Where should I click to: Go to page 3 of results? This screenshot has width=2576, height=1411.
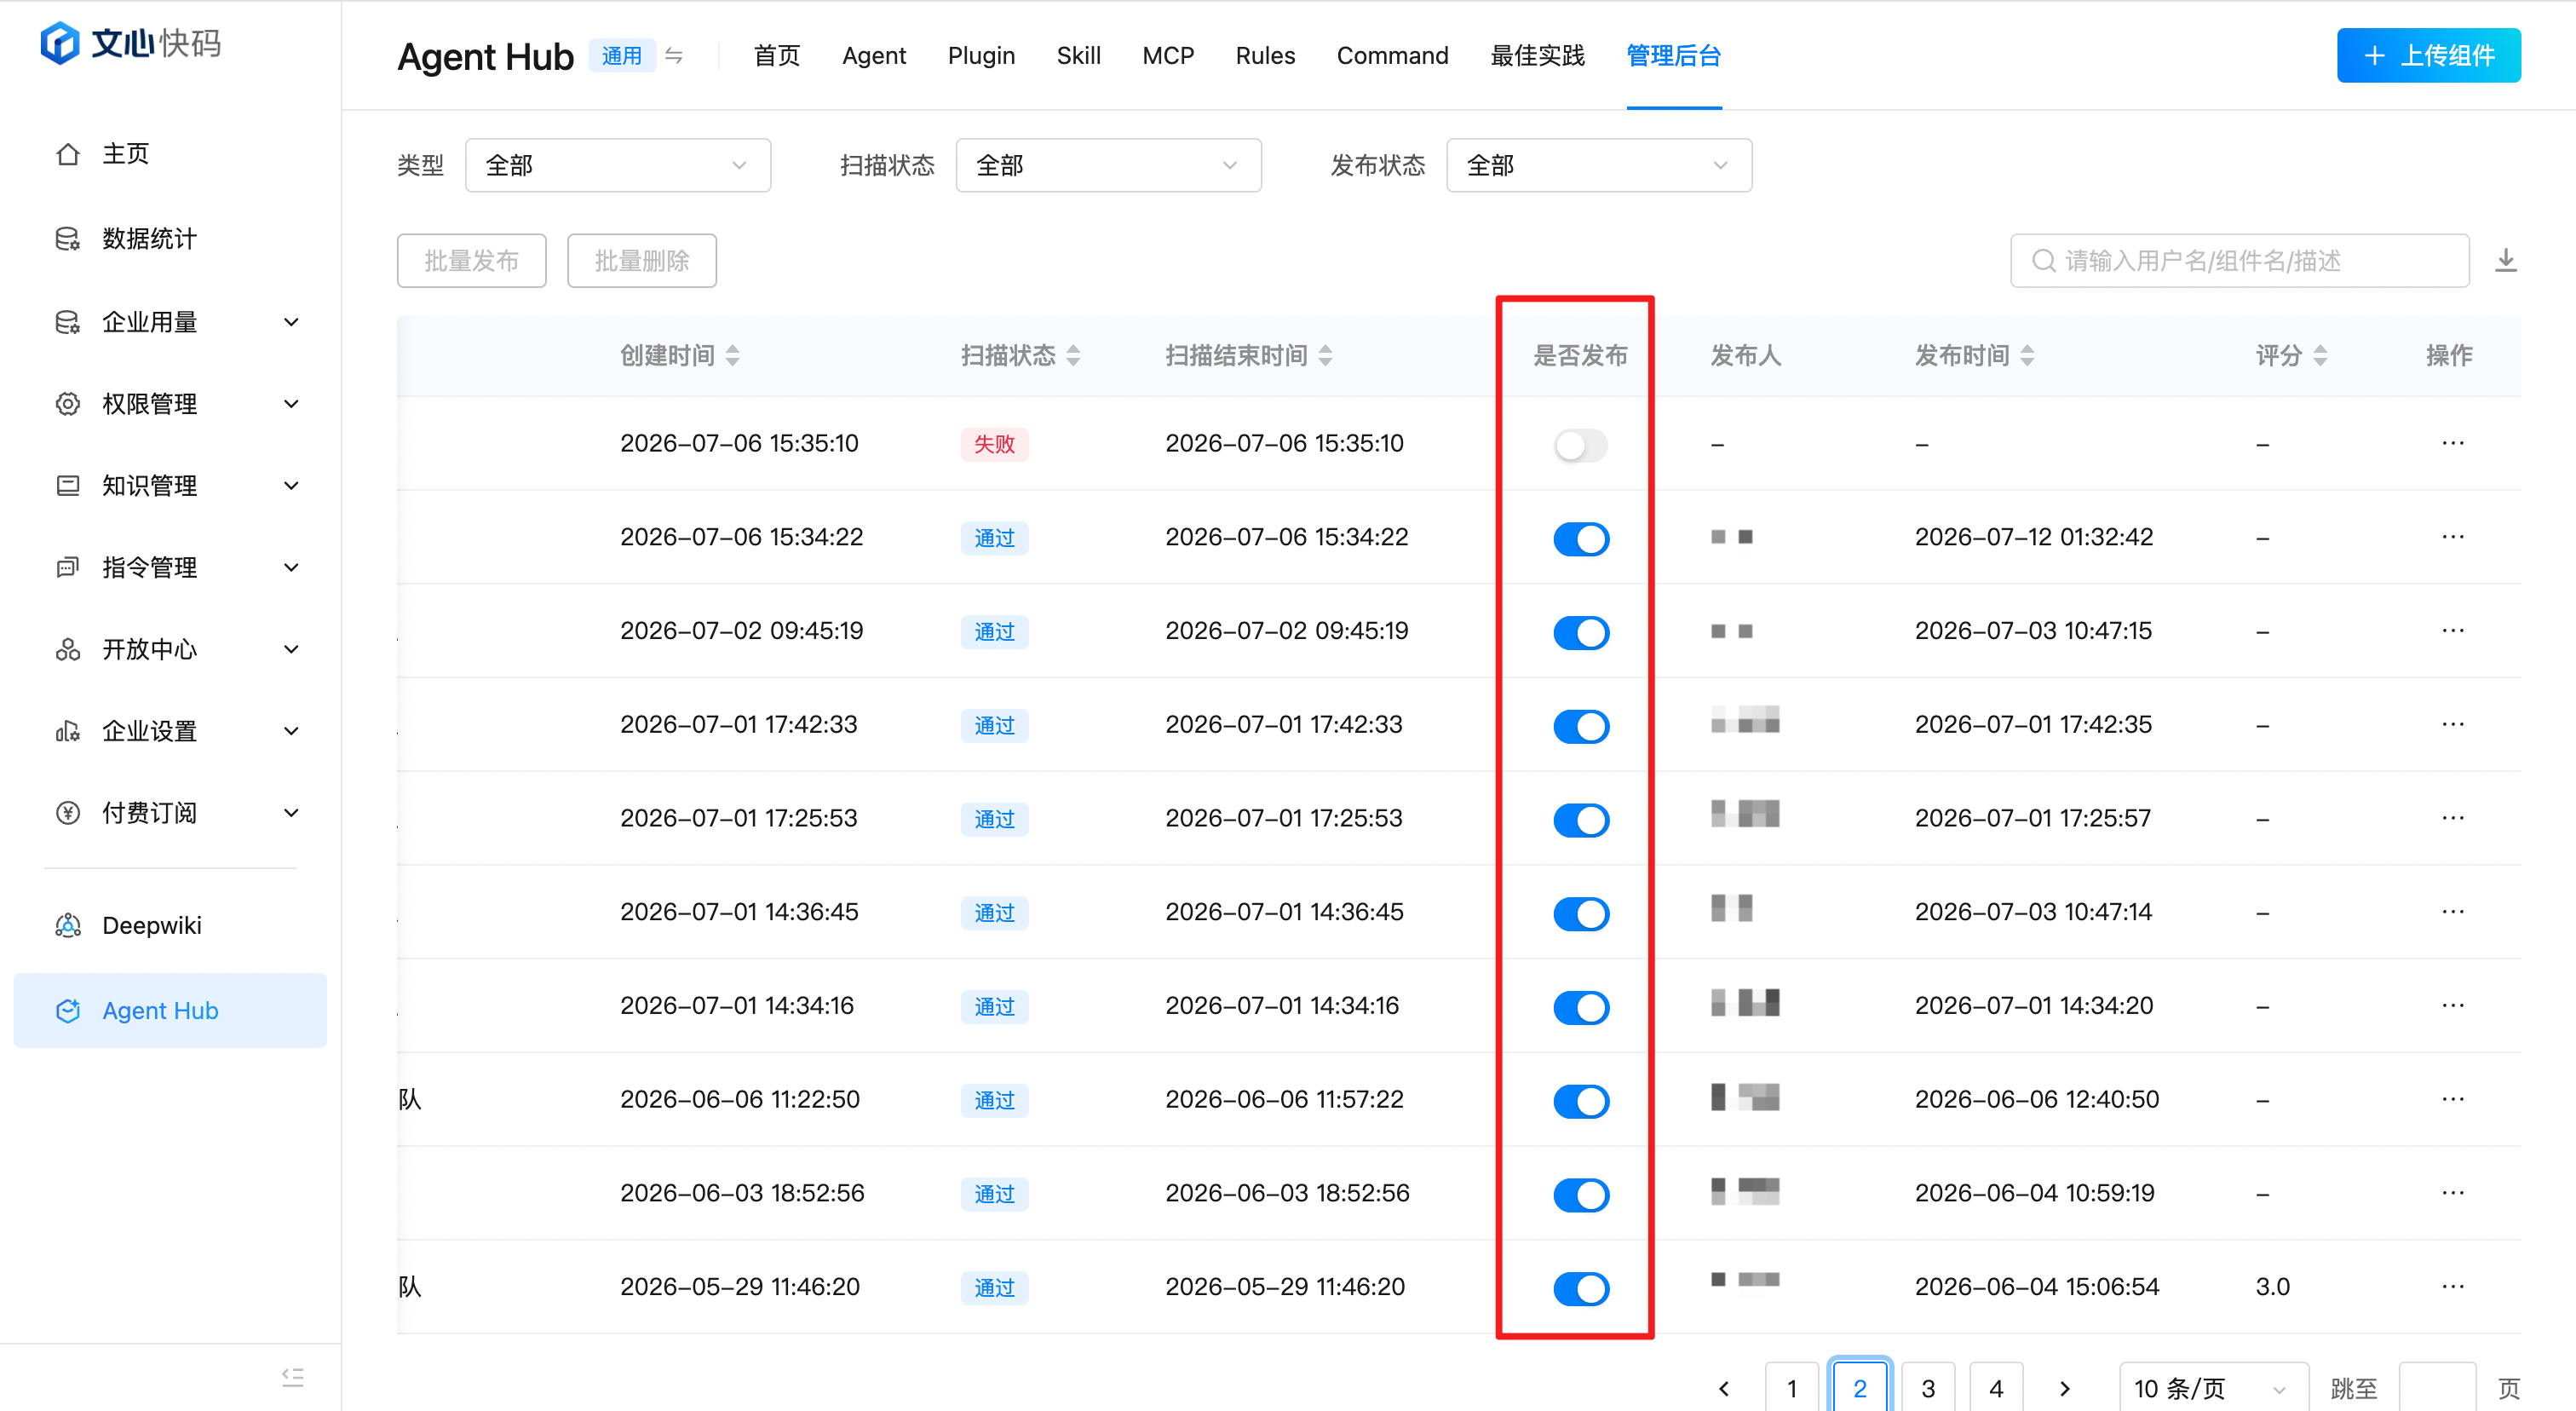pyautogui.click(x=1928, y=1388)
